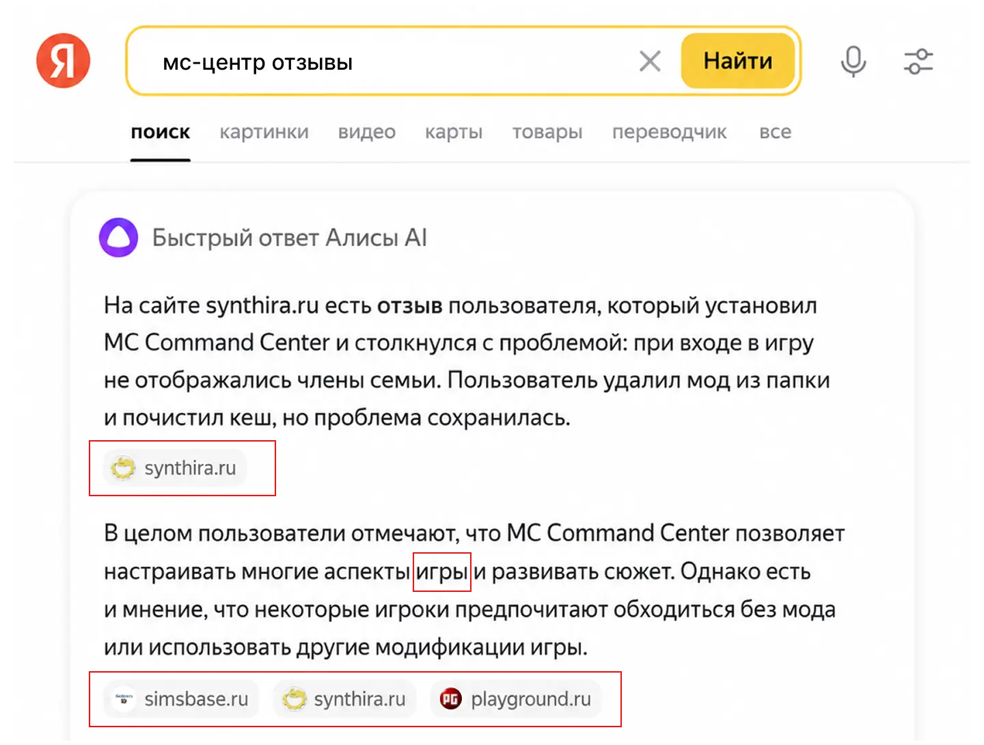
Task: Click the simsbase.ru favicon icon
Action: [124, 699]
